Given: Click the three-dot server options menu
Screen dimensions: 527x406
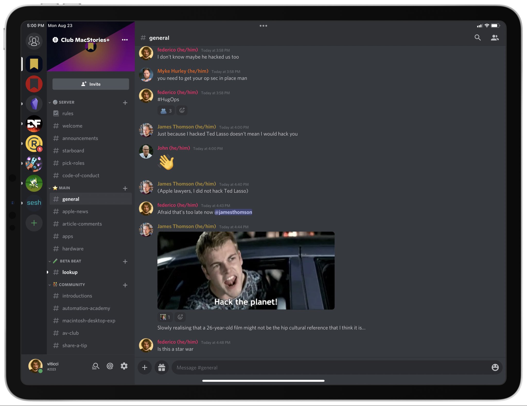Looking at the screenshot, I should tap(125, 40).
